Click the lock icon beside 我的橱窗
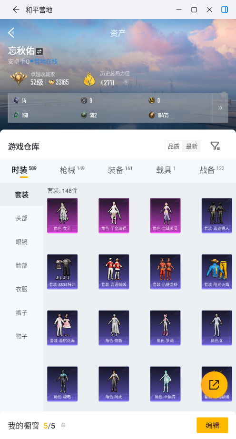 (63, 425)
